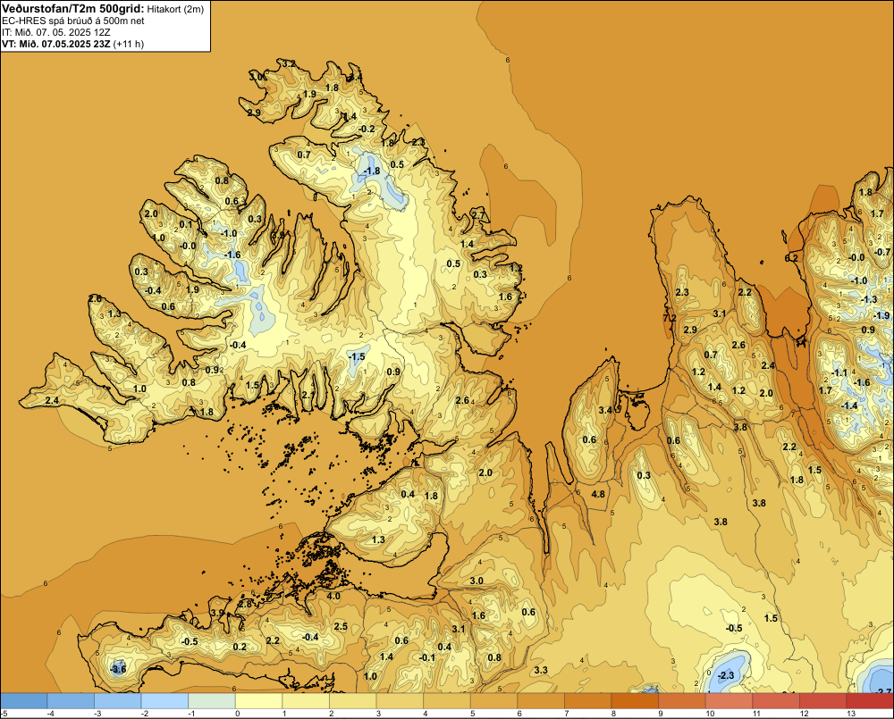Click the 'EC-HRES spá brúuð á 500m net' line

click(x=73, y=21)
